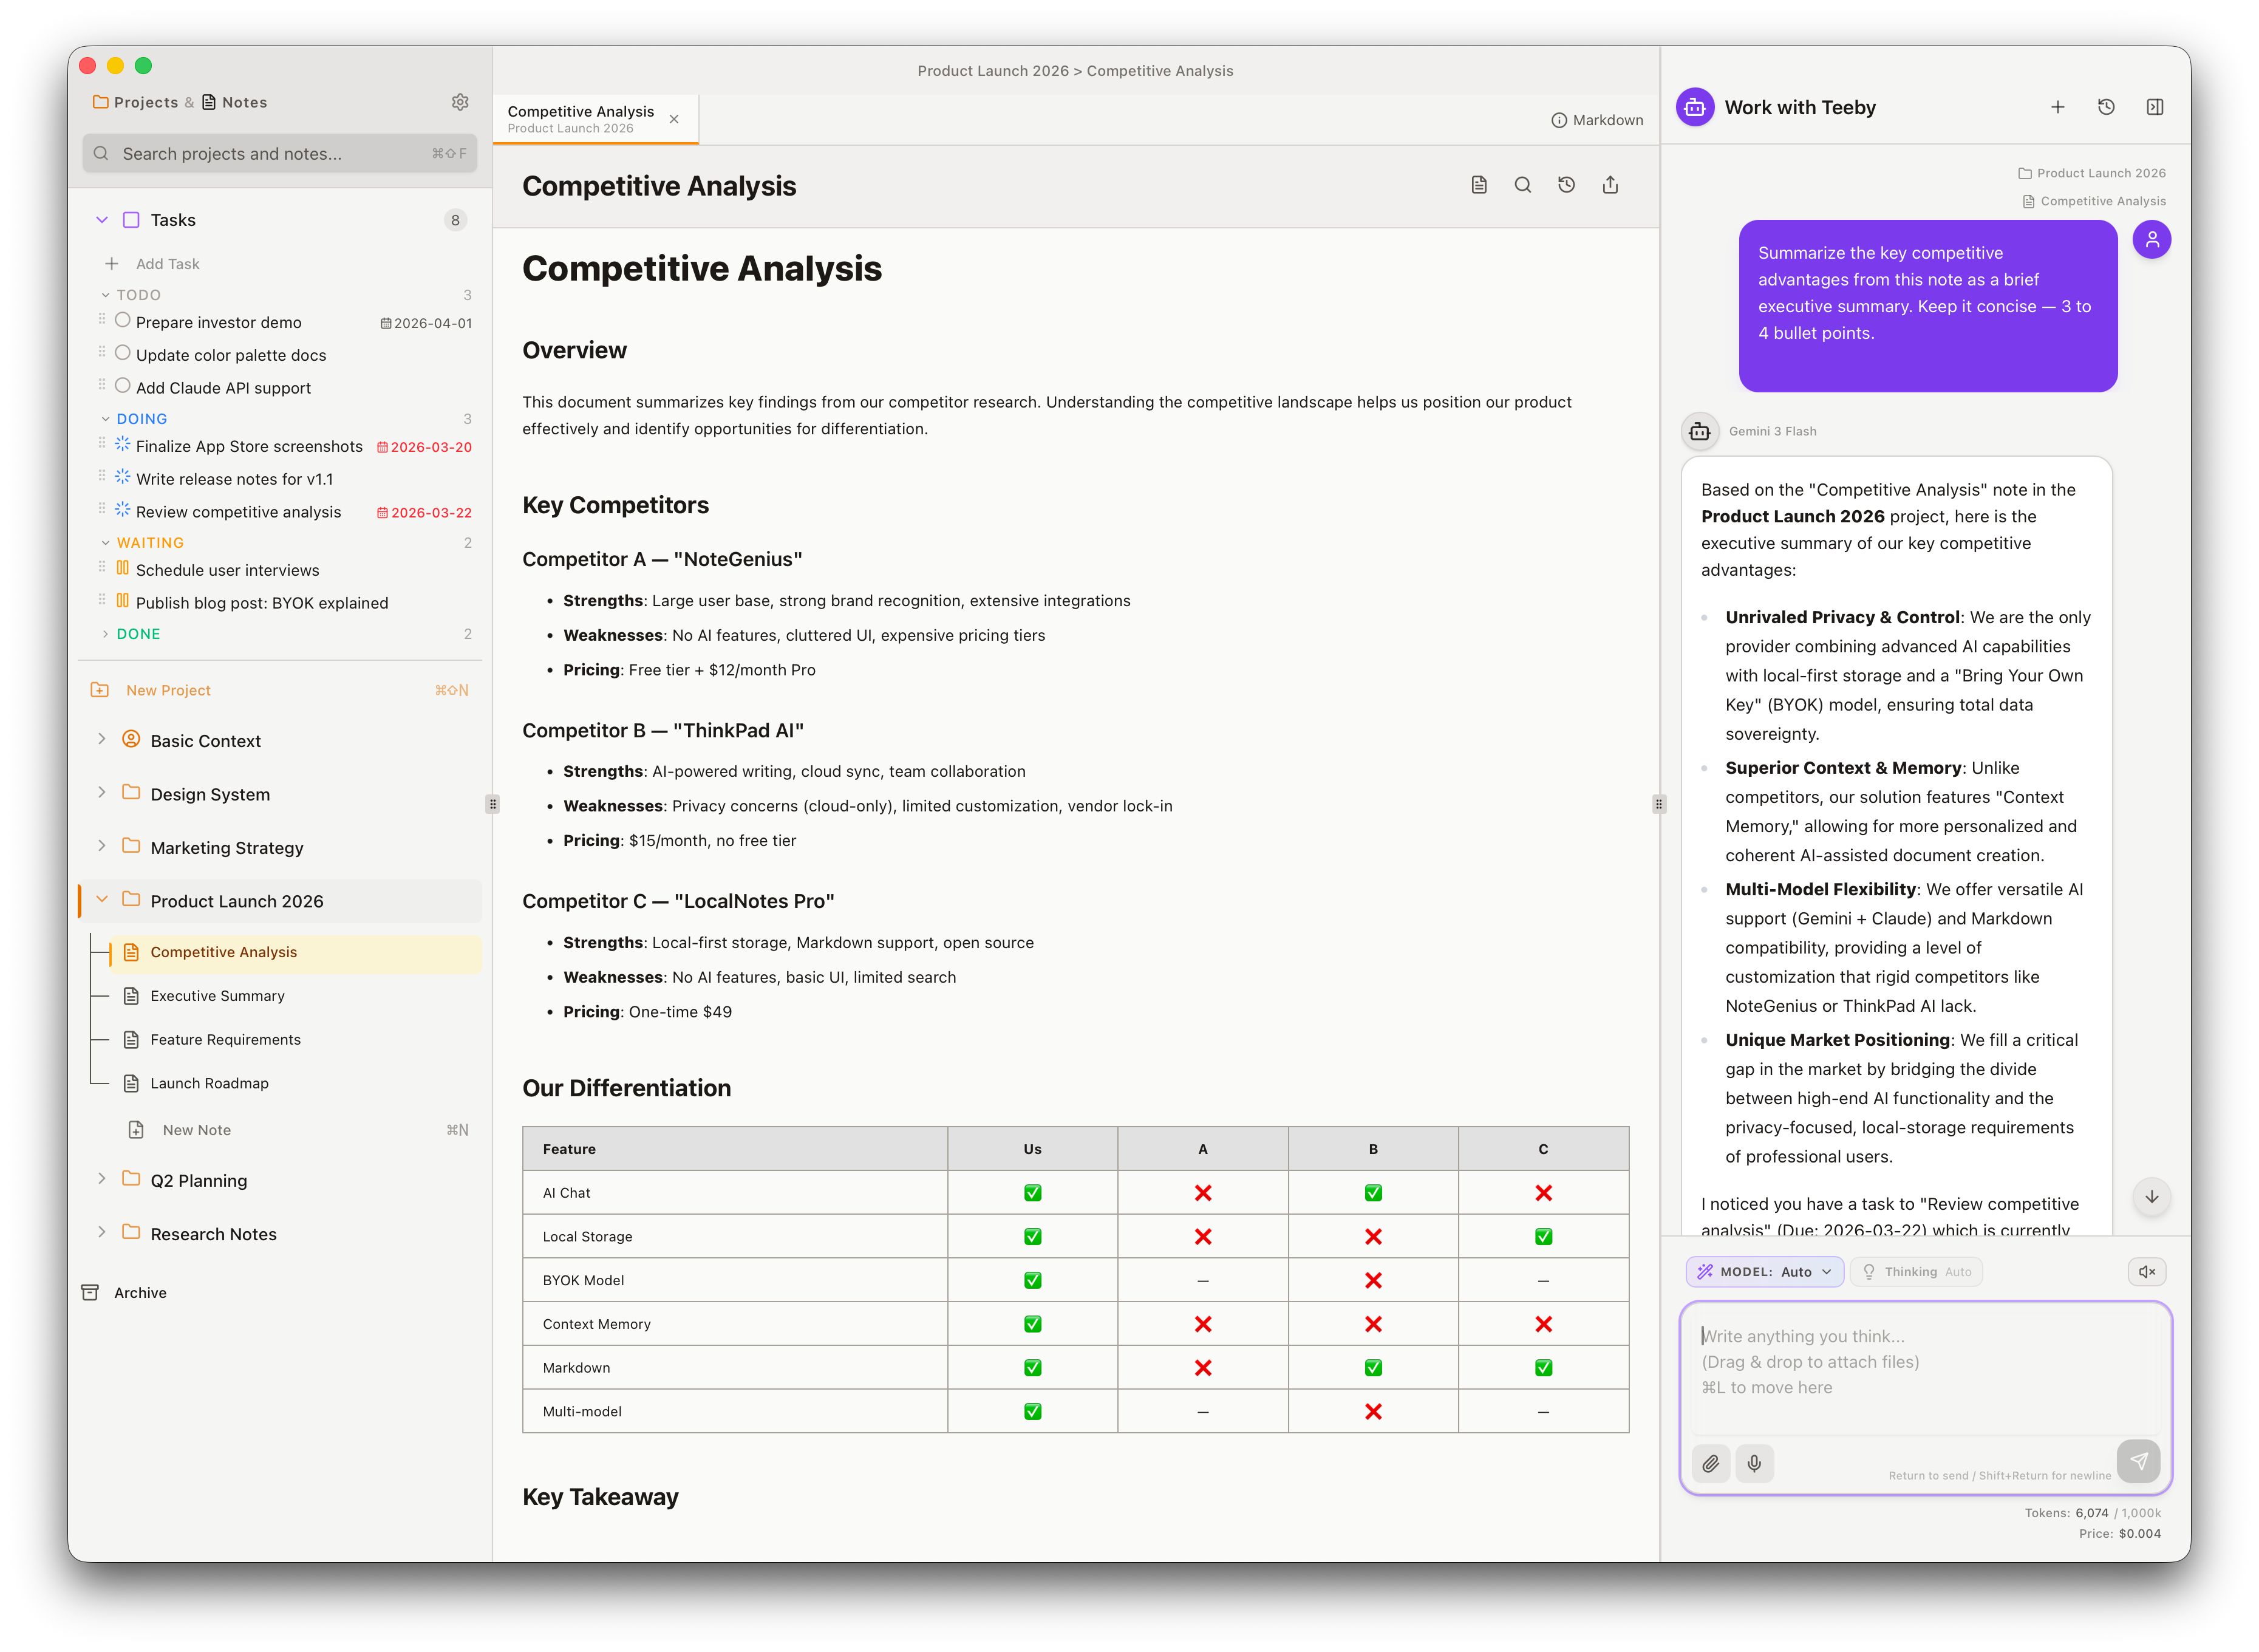
Task: Click the New Project button
Action: tap(280, 690)
